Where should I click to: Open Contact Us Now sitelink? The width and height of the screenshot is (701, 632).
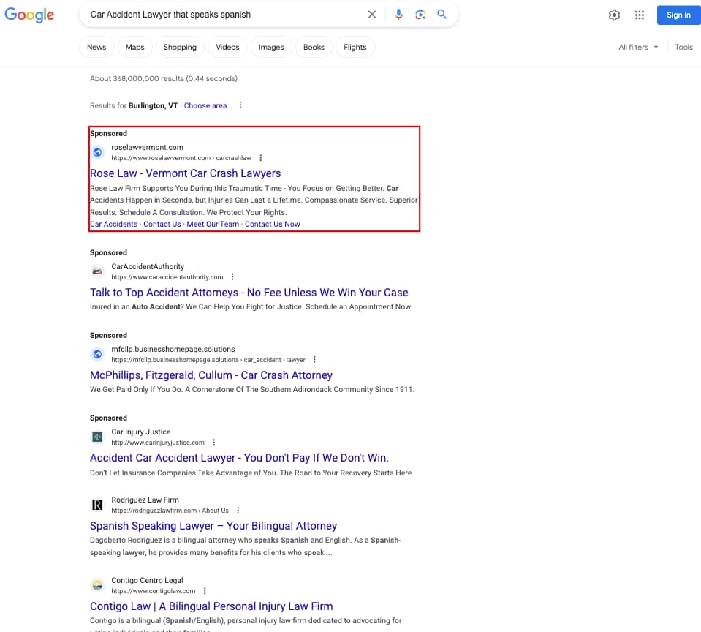272,224
